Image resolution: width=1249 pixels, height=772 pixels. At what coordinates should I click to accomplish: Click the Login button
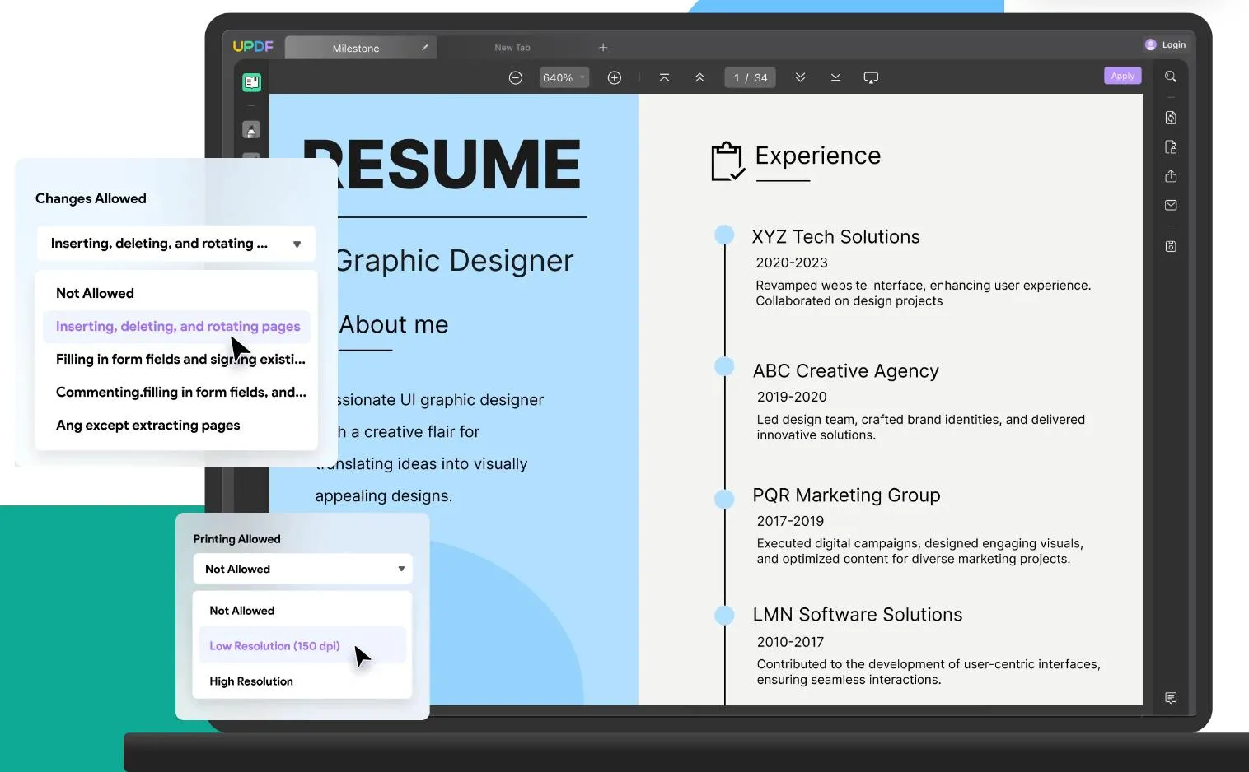point(1165,44)
